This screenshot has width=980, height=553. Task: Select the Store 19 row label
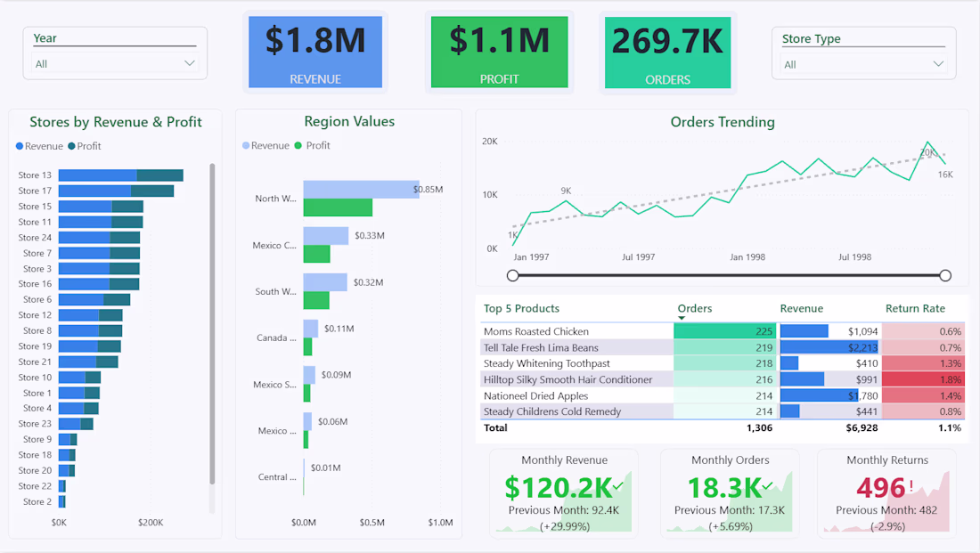pyautogui.click(x=35, y=346)
